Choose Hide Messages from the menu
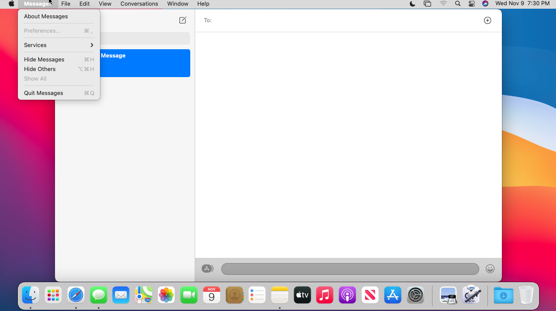 coord(59,59)
